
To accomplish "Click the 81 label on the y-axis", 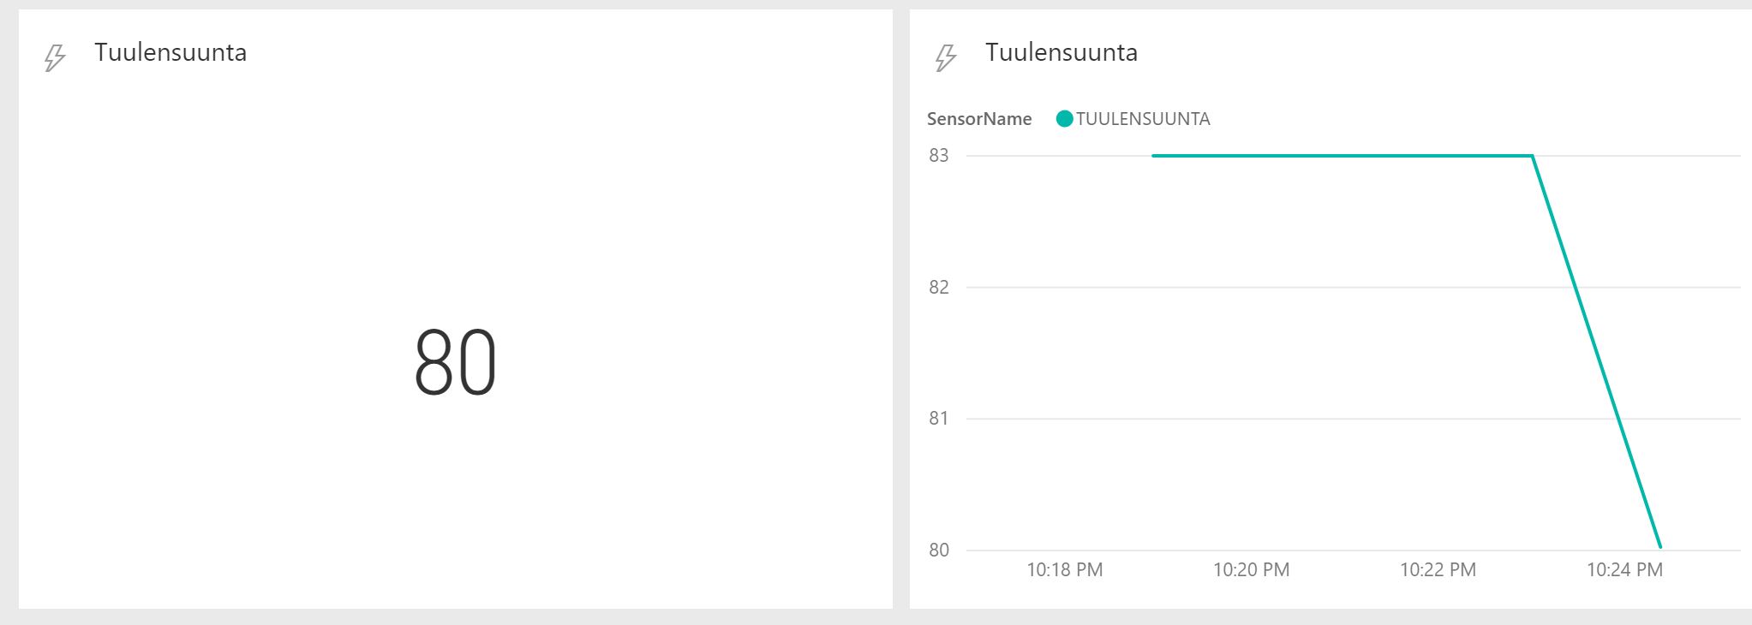I will tap(939, 419).
